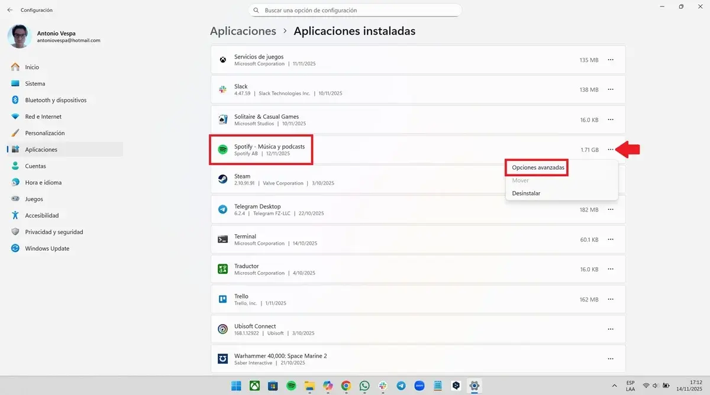Choose 'Opciones avanzadas' for Spotify

point(536,167)
